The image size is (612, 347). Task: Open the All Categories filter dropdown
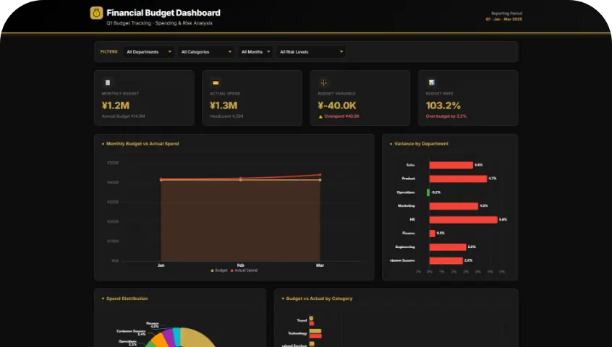pyautogui.click(x=206, y=52)
